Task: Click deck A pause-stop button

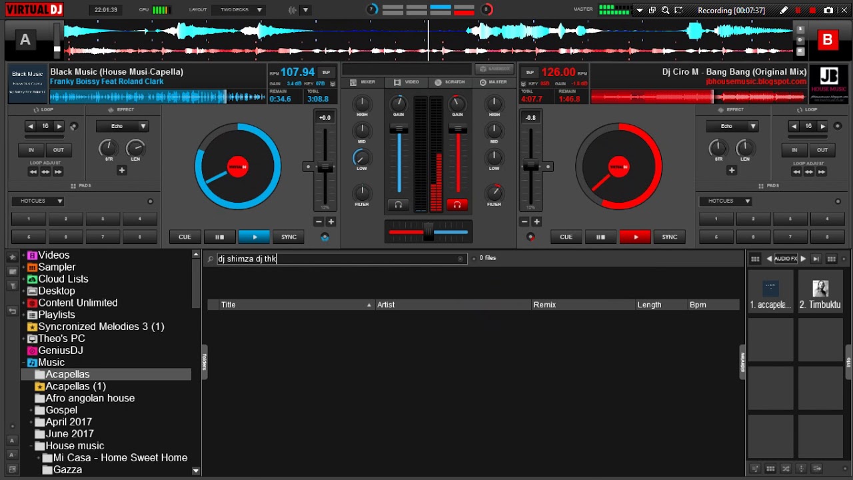Action: (219, 237)
